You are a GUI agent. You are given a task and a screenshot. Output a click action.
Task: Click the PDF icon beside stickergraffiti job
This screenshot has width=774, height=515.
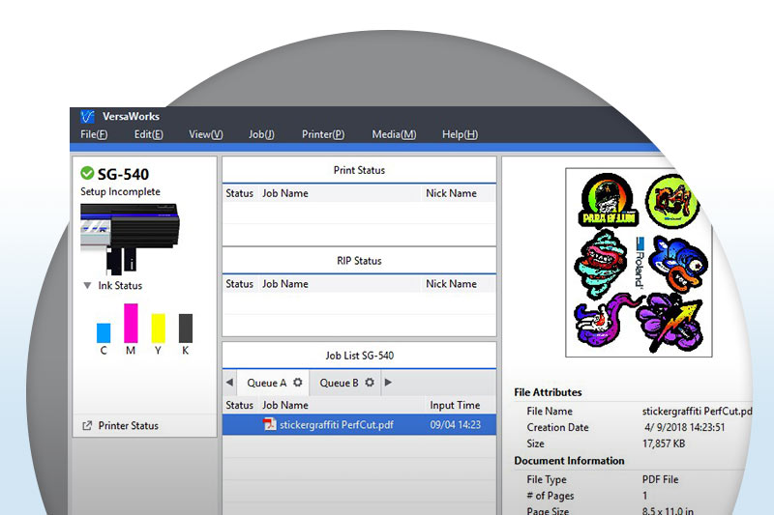[x=270, y=424]
